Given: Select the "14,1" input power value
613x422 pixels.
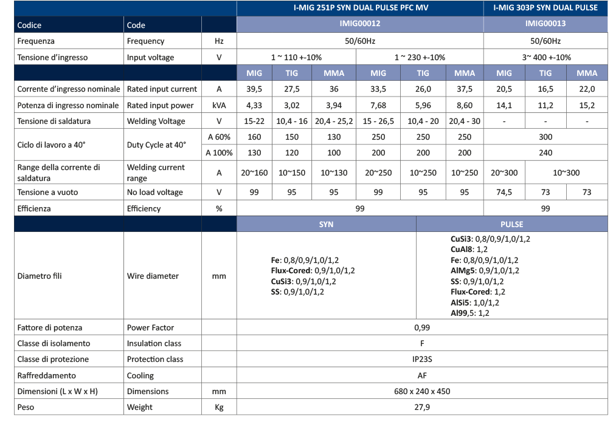Looking at the screenshot, I should tap(504, 106).
